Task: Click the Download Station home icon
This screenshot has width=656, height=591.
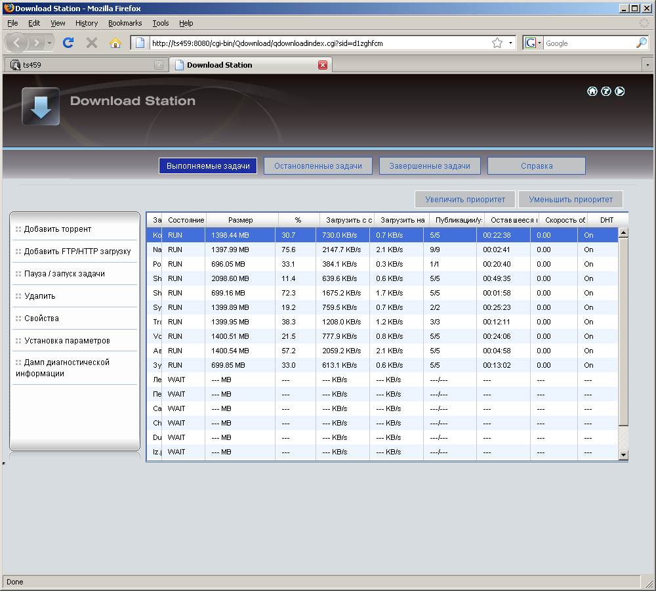Action: tap(592, 91)
